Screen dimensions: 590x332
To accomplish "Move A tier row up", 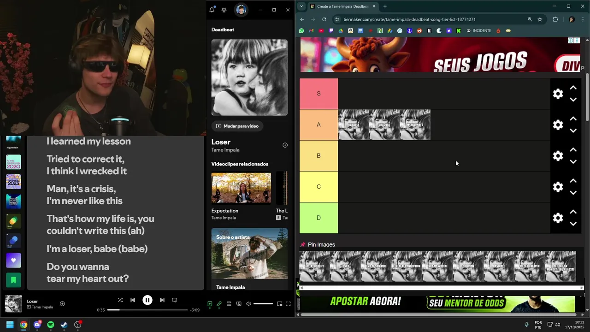I will [x=573, y=119].
